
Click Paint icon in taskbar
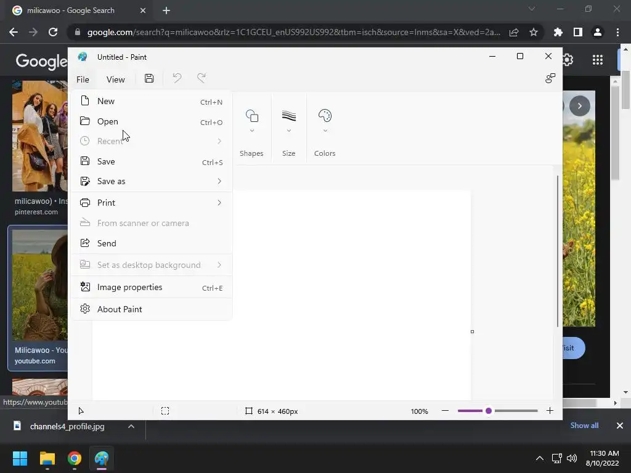[x=102, y=458]
